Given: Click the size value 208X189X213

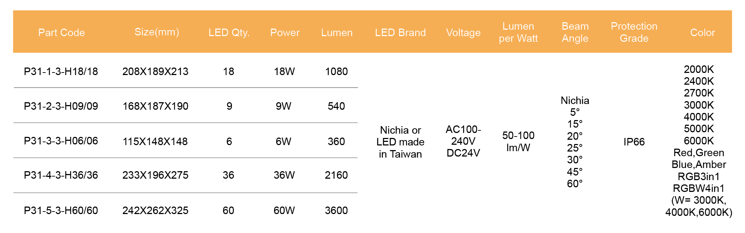Looking at the screenshot, I should point(155,71).
